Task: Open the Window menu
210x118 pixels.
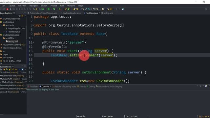Action: (71, 6)
